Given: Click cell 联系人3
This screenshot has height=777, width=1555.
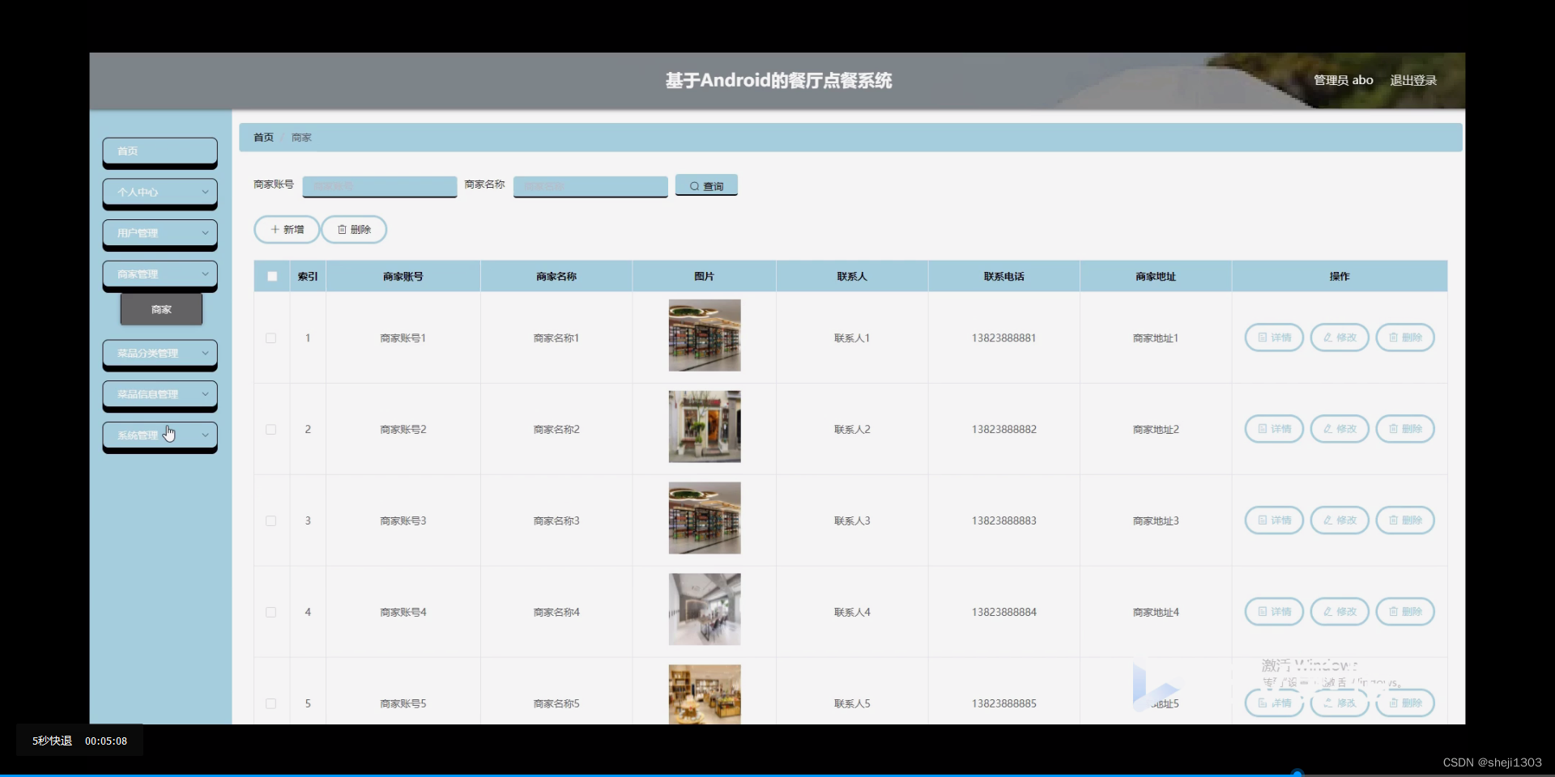Looking at the screenshot, I should [852, 521].
